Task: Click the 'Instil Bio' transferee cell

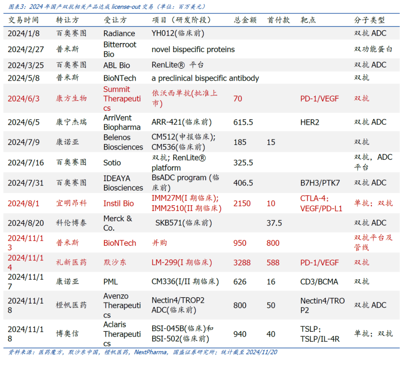Action: point(118,203)
